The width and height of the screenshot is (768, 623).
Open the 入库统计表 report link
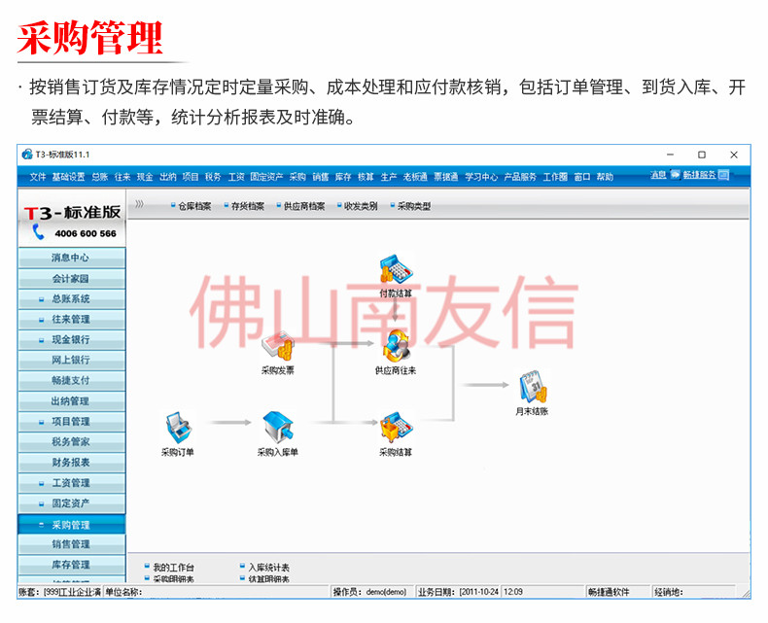click(x=269, y=568)
